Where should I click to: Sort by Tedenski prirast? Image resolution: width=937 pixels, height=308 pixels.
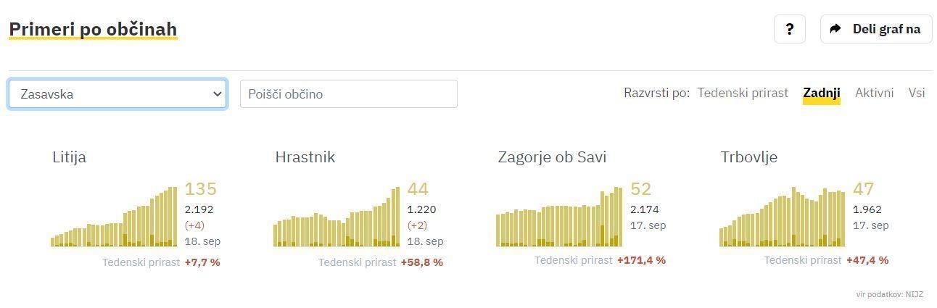coord(742,93)
